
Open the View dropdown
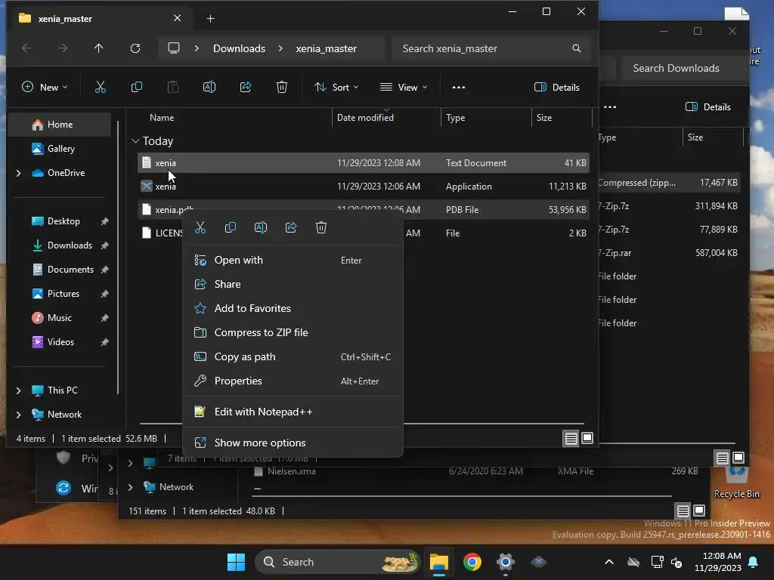point(404,88)
